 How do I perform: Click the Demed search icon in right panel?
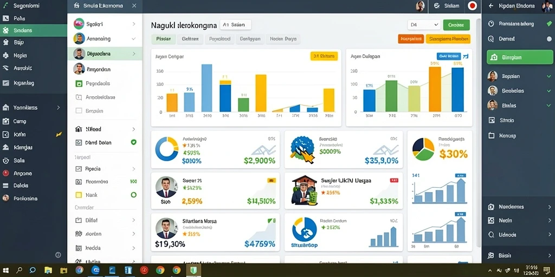(491, 39)
